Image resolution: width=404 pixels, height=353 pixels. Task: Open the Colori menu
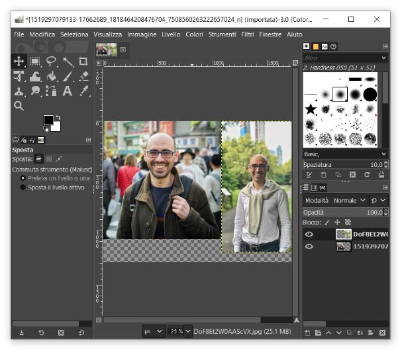coord(194,34)
